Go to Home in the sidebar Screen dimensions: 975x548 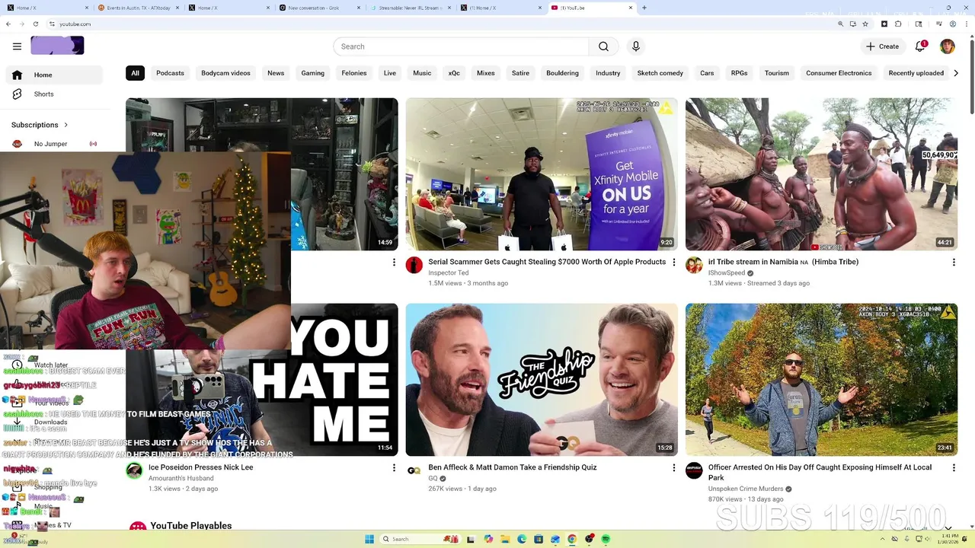click(54, 75)
